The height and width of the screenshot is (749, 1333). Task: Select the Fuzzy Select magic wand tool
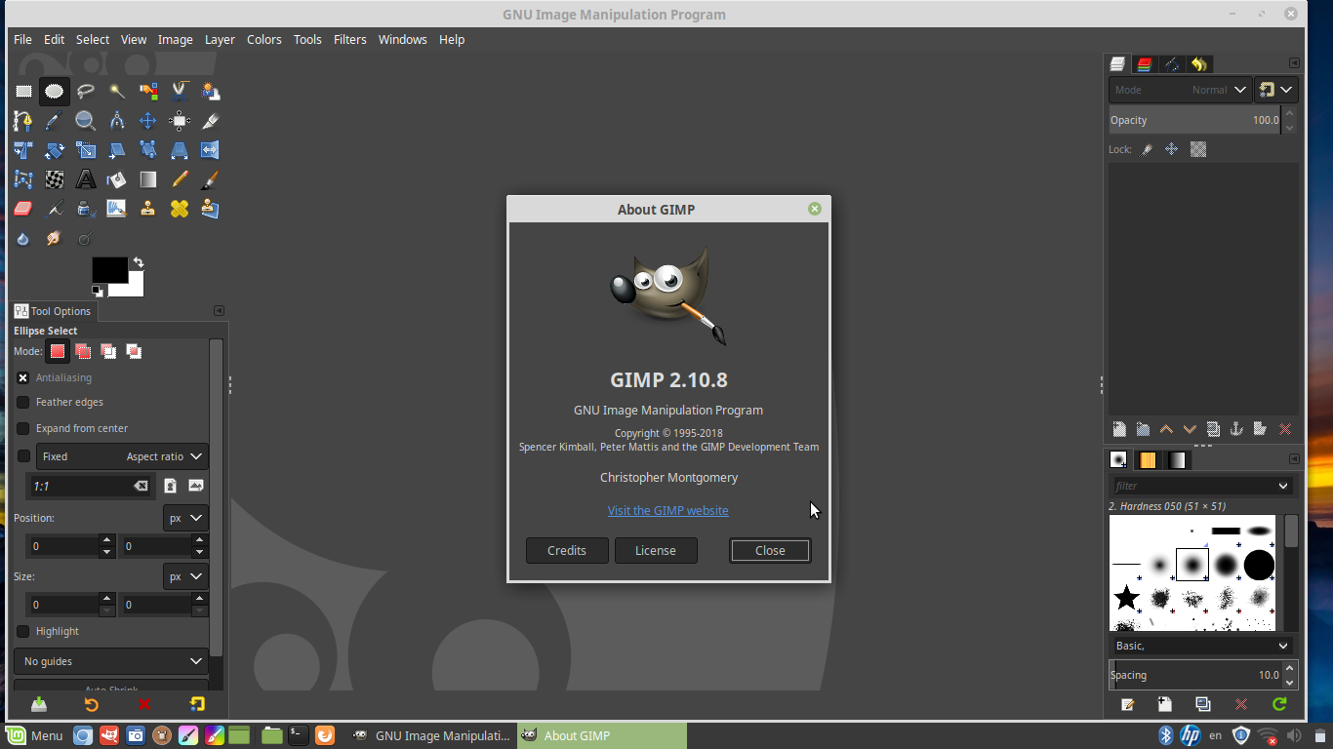[x=117, y=92]
